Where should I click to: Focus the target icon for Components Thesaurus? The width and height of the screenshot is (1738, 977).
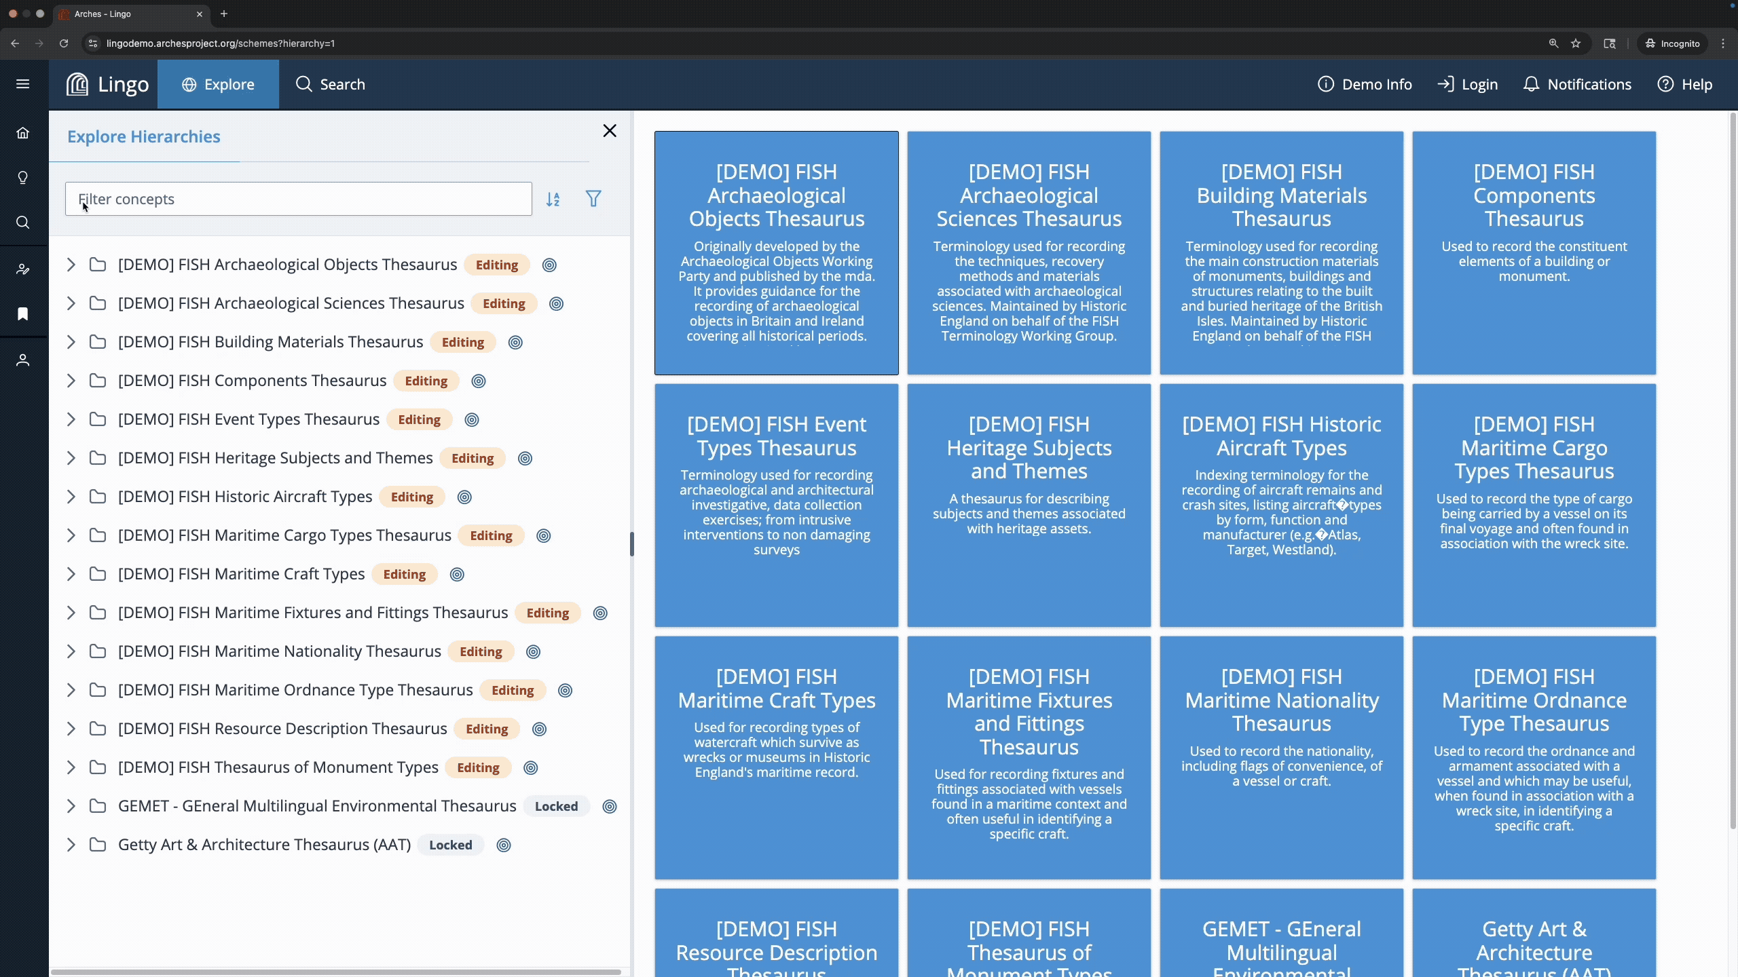(479, 381)
